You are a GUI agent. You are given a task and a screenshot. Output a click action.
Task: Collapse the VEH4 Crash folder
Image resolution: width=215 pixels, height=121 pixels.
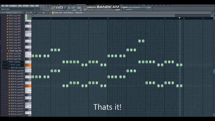(x=9, y=65)
